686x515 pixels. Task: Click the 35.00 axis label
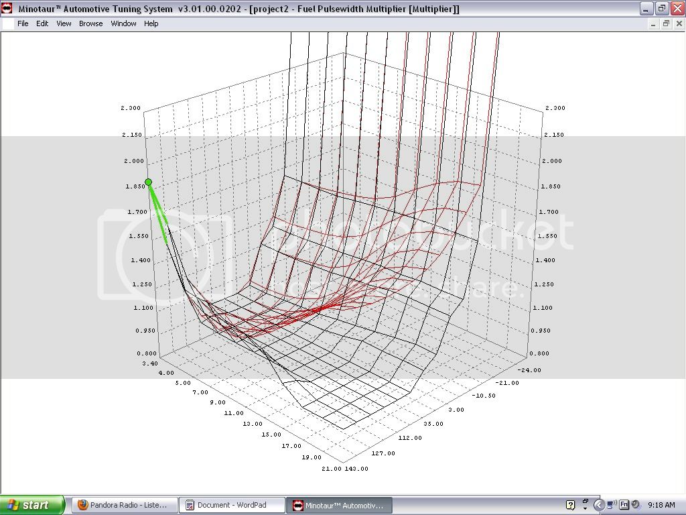[x=433, y=424]
